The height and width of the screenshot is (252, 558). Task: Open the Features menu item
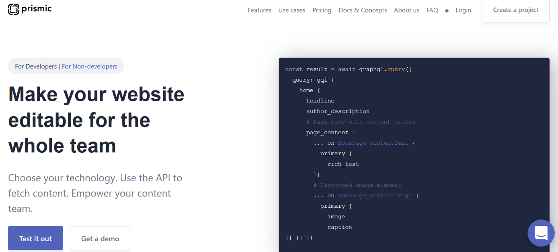pos(259,10)
